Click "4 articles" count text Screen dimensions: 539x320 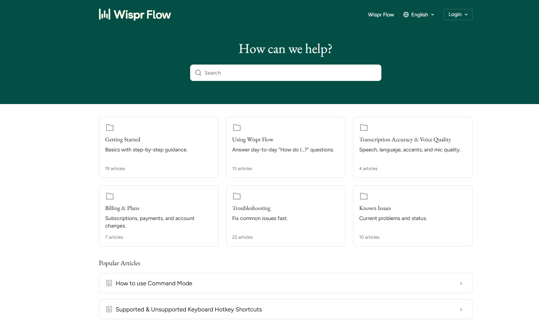tap(368, 169)
